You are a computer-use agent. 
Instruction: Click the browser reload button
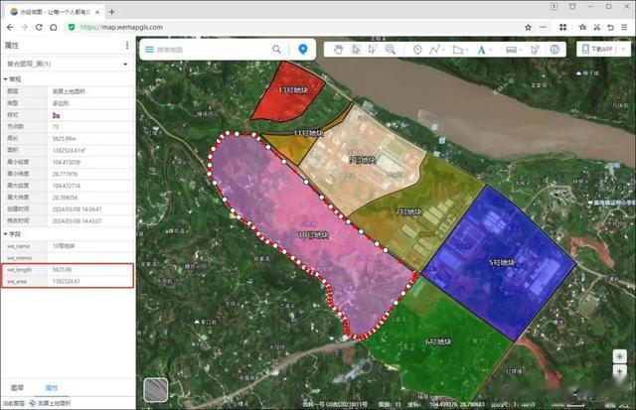tap(39, 27)
